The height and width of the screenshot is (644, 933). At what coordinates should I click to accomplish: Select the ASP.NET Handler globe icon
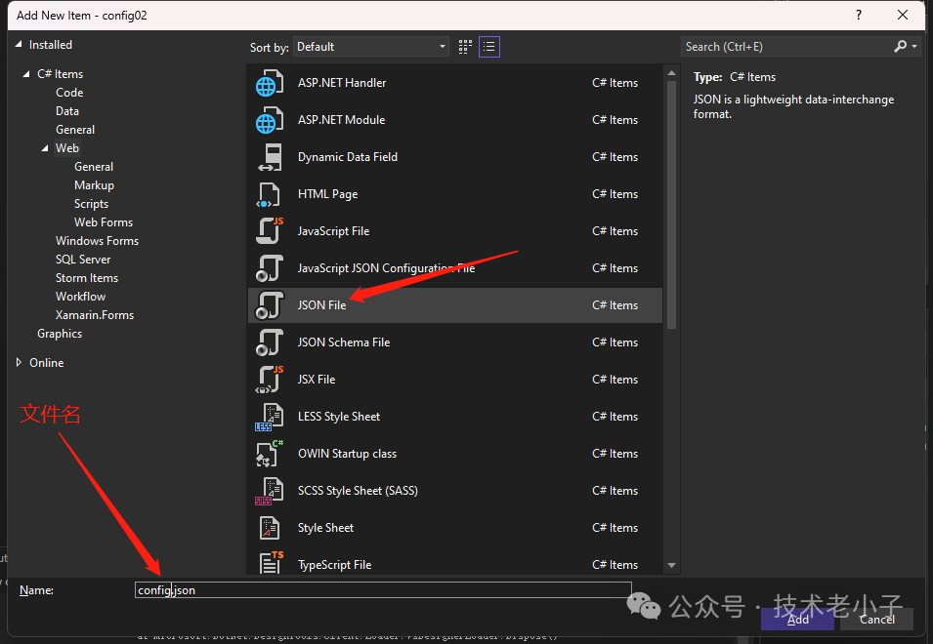[269, 84]
